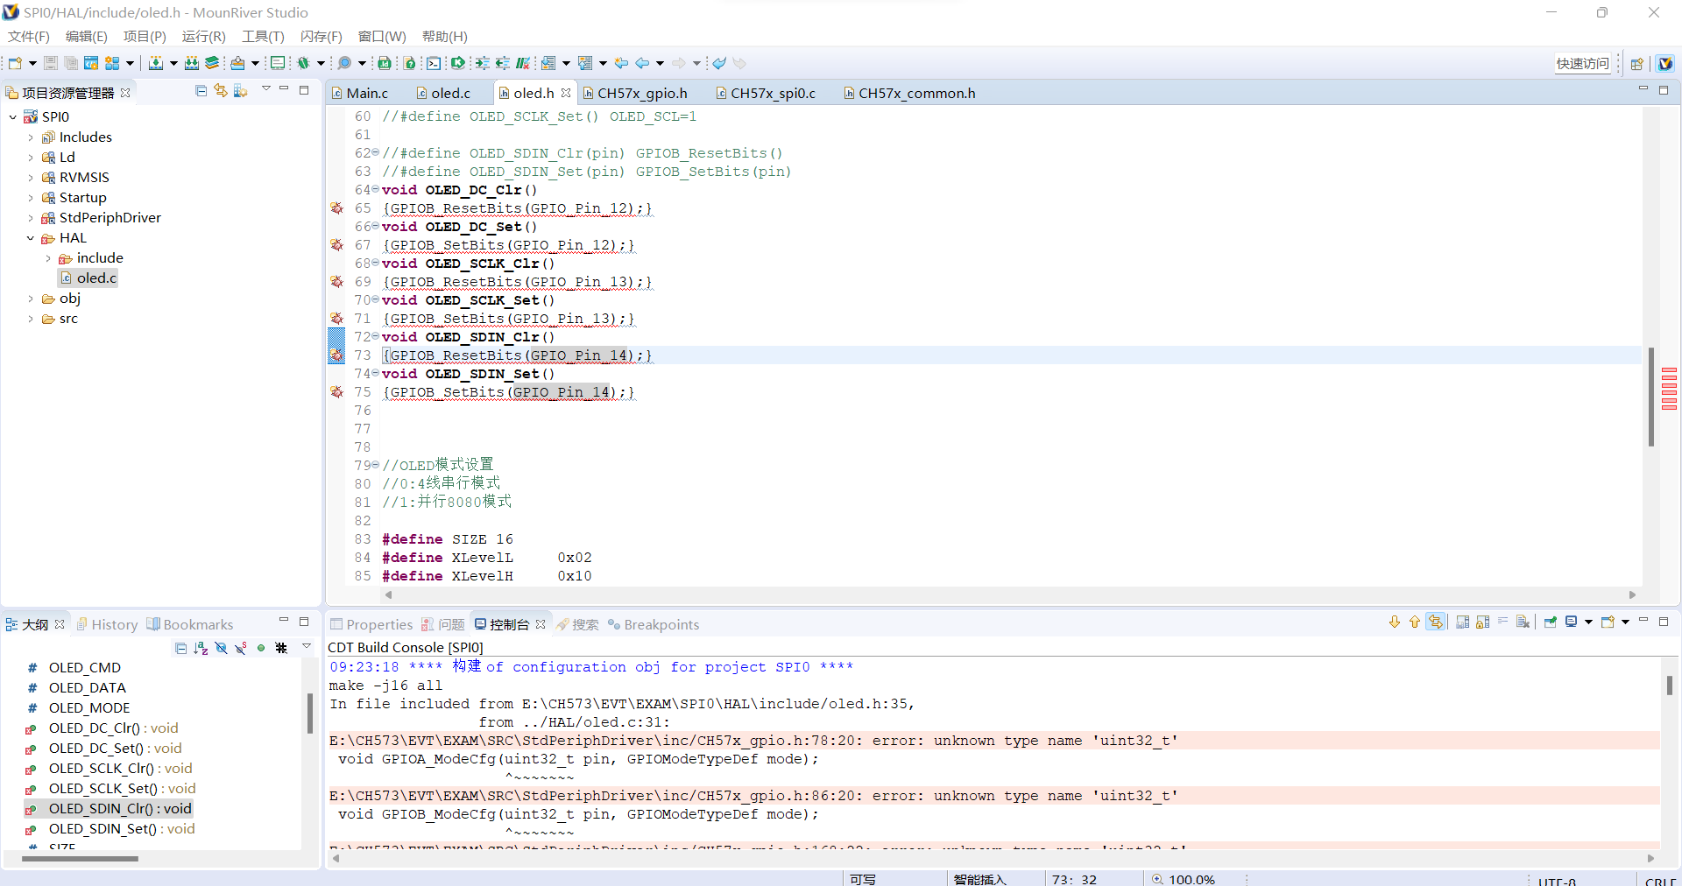
Task: Switch to the Breakpoints tab
Action: click(x=654, y=624)
